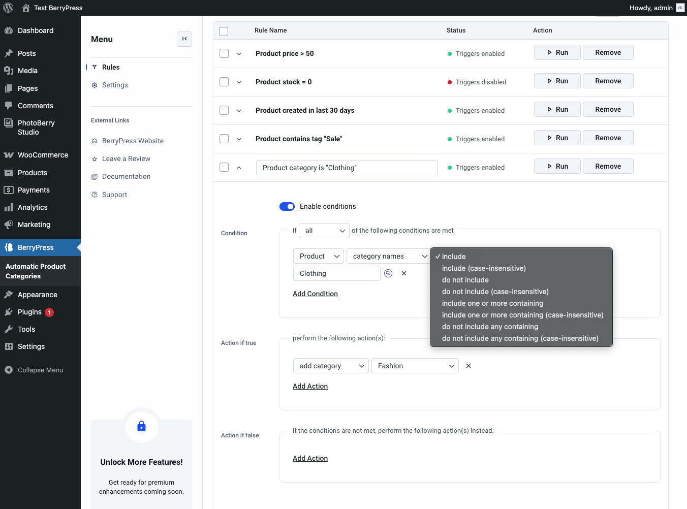687x509 pixels.
Task: Run the "Product price > 50" rule
Action: coord(557,52)
